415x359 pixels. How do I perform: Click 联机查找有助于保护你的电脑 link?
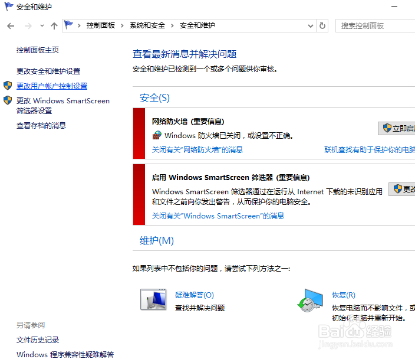(x=370, y=150)
